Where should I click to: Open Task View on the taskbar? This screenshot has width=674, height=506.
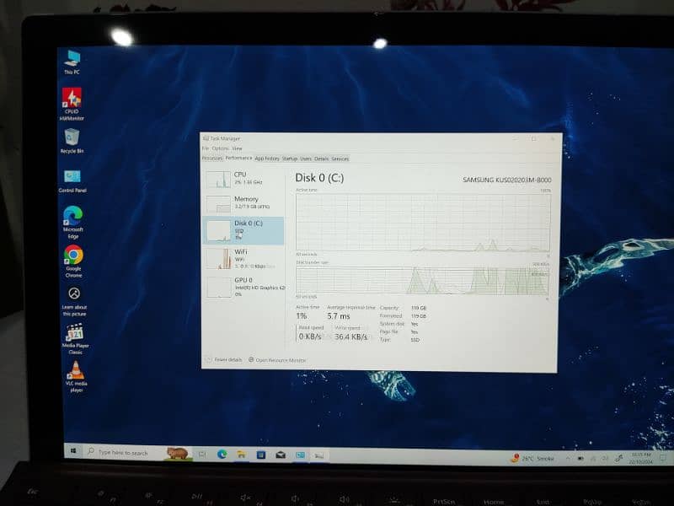click(201, 454)
